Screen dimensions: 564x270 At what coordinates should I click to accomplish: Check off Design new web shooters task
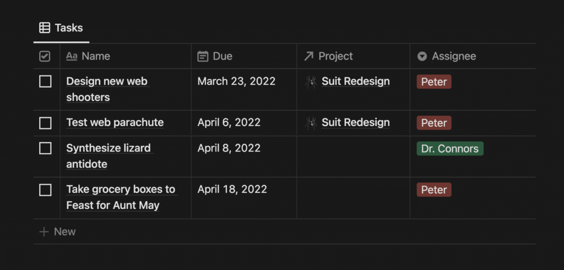pyautogui.click(x=45, y=82)
